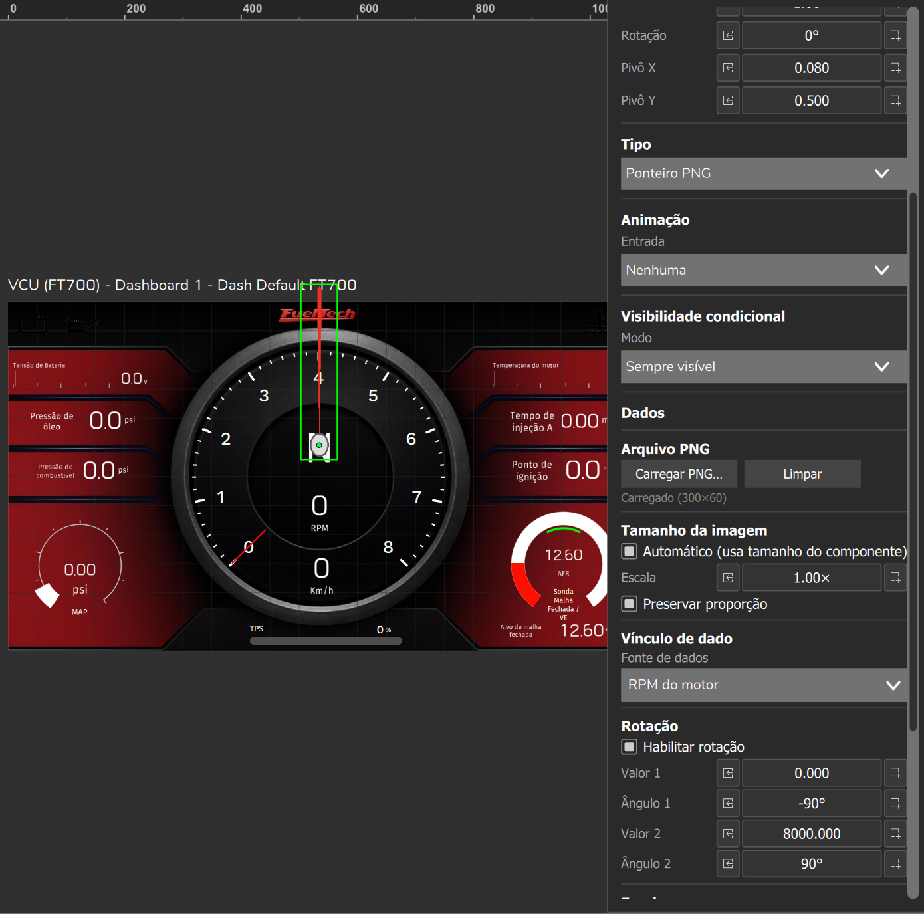Enable the Habilitar rotação checkbox
The width and height of the screenshot is (924, 914).
(629, 746)
